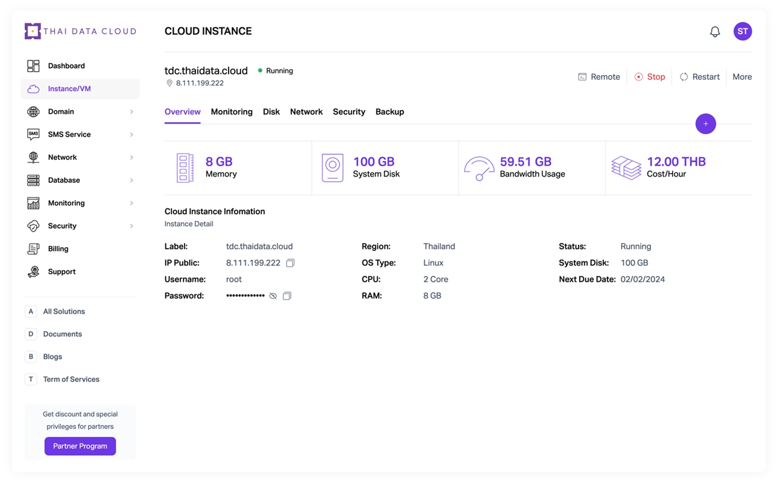
Task: Click the purple plus round button
Action: pyautogui.click(x=706, y=124)
